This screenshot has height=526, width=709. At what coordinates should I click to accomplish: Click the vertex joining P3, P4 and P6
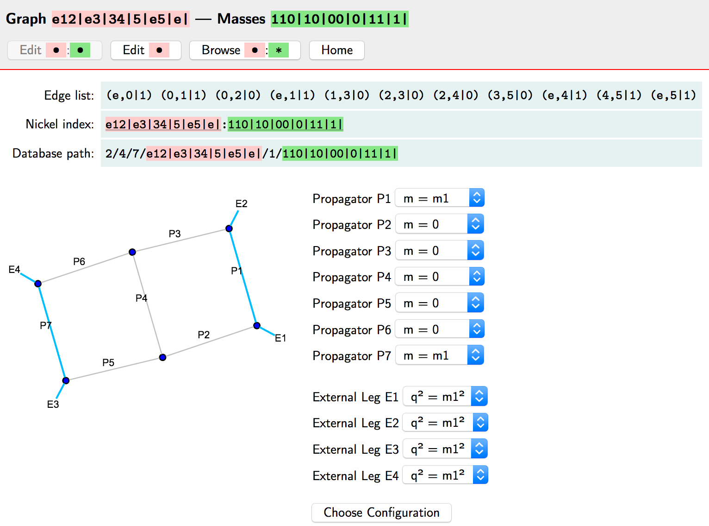132,252
